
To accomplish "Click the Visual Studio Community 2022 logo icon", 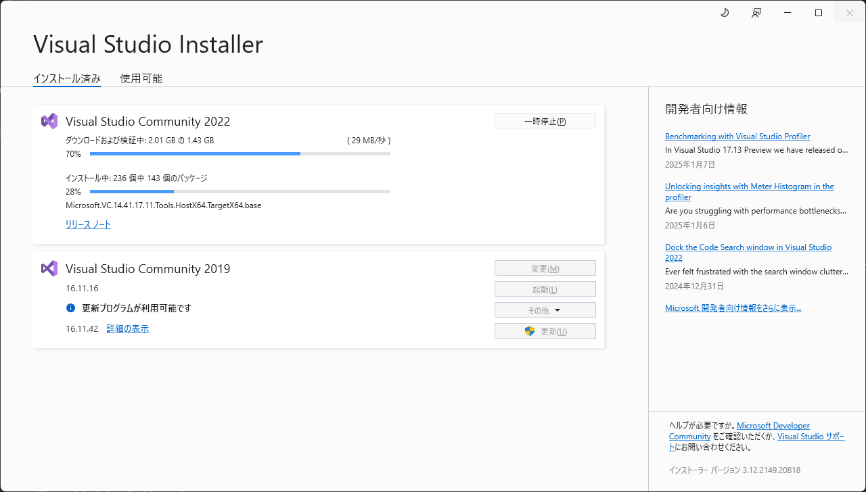I will pyautogui.click(x=49, y=120).
